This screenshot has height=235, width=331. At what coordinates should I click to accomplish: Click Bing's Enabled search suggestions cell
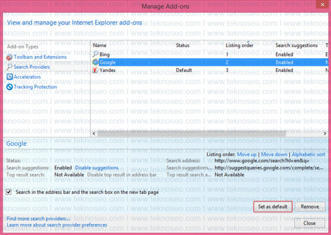click(x=284, y=54)
